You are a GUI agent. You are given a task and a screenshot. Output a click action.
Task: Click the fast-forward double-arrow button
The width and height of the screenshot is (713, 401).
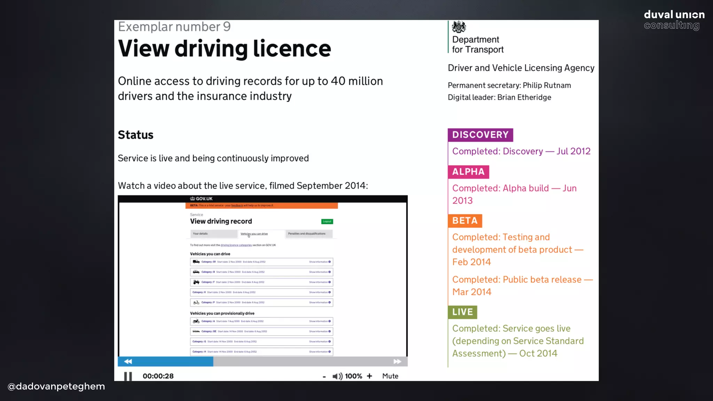point(397,361)
